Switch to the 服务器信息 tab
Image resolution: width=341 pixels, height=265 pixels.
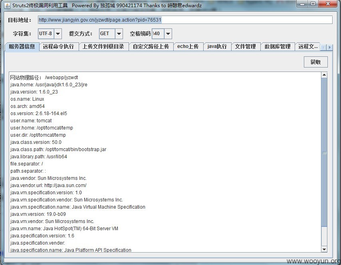tap(22, 47)
